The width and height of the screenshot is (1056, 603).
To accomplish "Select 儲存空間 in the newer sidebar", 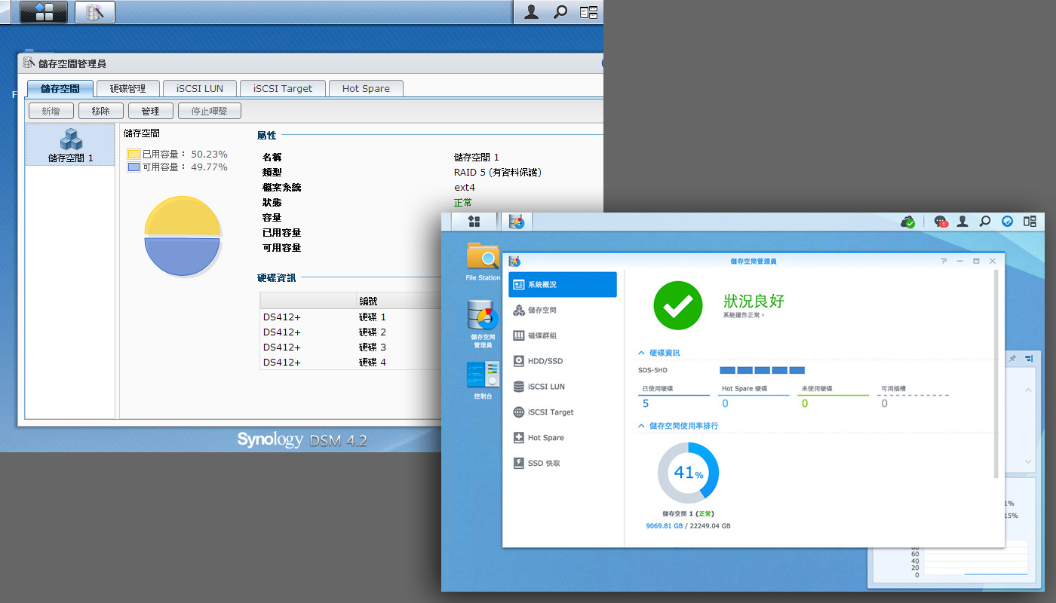I will coord(563,311).
